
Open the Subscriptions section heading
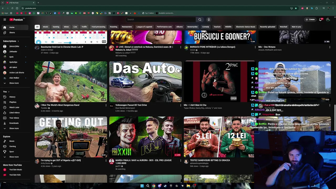coord(11,41)
